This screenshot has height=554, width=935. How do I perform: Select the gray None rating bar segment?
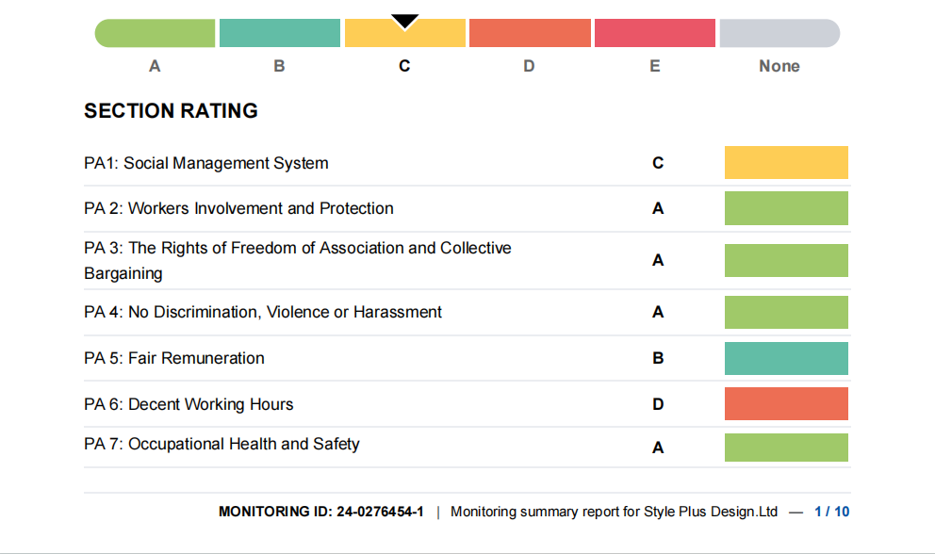pyautogui.click(x=779, y=34)
